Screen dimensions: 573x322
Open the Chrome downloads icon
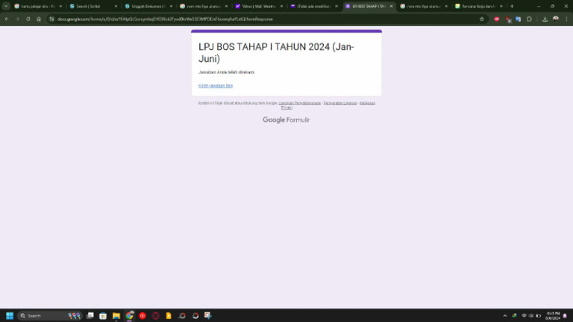pyautogui.click(x=545, y=19)
